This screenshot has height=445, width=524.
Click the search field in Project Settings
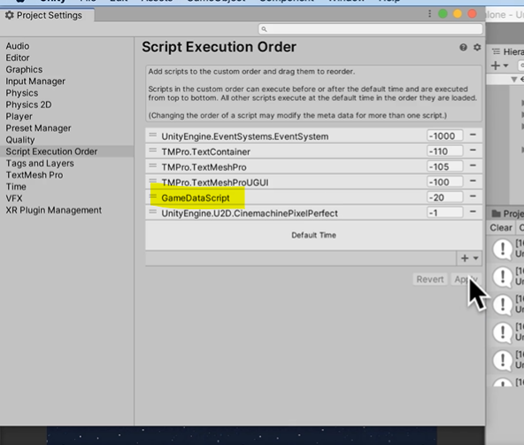click(x=371, y=29)
